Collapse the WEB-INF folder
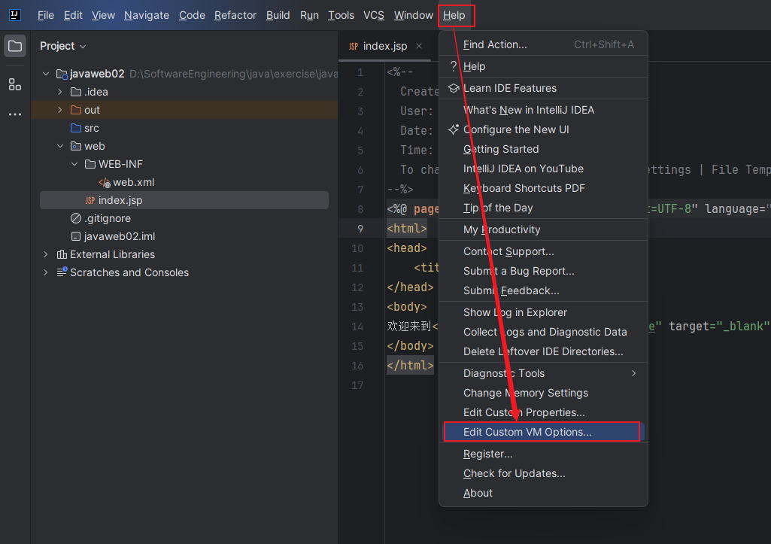This screenshot has height=544, width=771. pyautogui.click(x=74, y=164)
